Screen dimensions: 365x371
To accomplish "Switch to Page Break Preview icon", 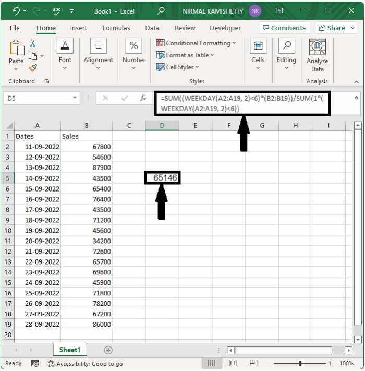I will [253, 363].
